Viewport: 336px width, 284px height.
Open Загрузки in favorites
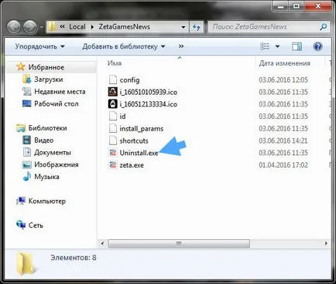(49, 79)
